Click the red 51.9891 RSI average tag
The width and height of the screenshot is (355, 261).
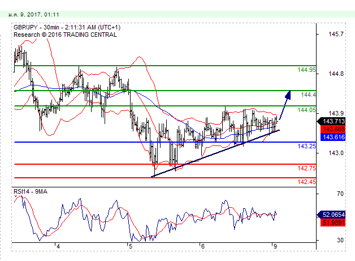coord(333,223)
